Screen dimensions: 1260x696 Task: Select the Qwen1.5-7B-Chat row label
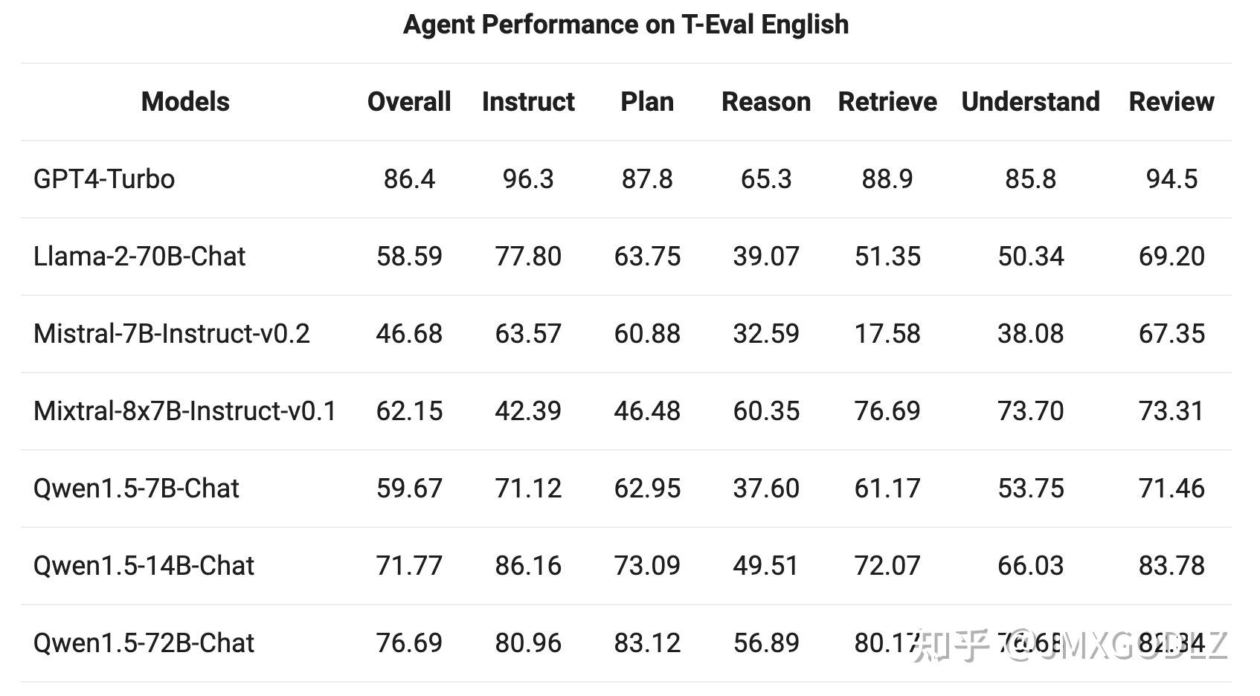click(x=136, y=489)
